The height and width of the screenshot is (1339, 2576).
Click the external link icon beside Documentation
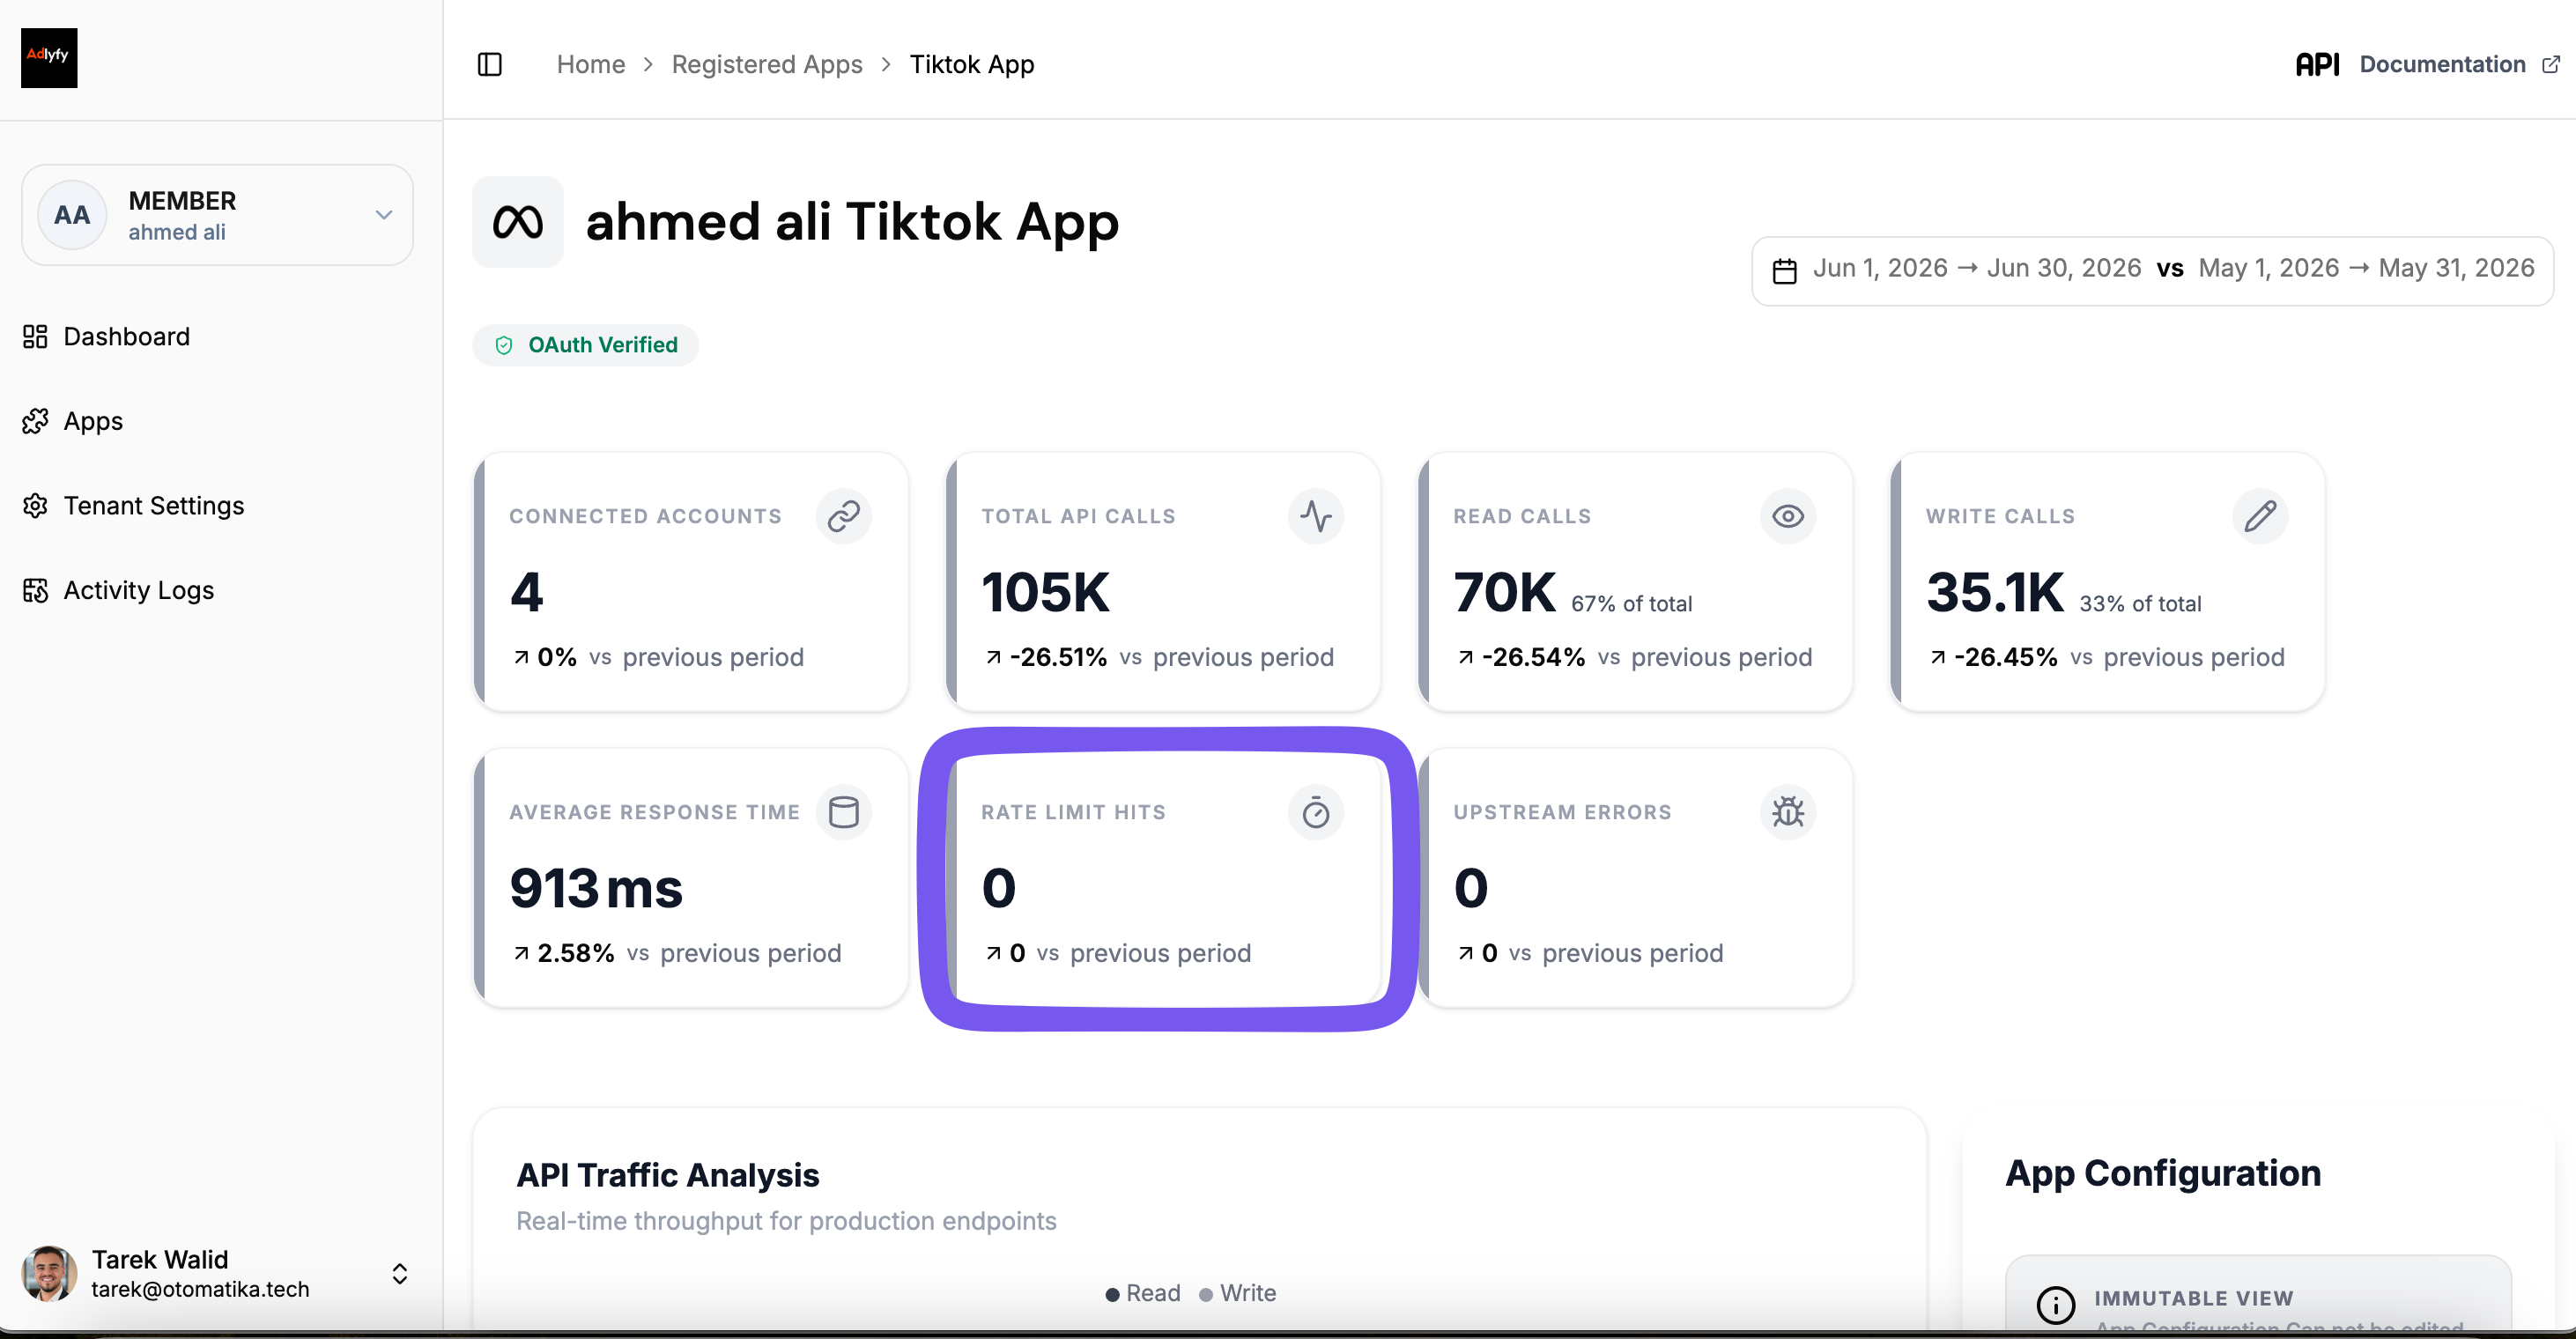(2551, 65)
